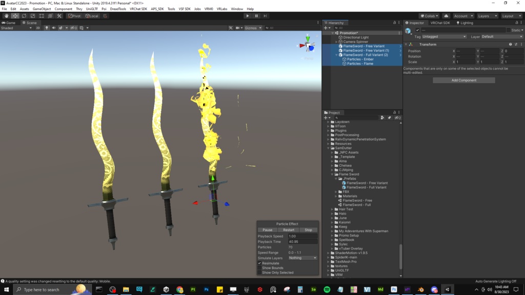Select Particles - Ember in the Hierarchy
The height and width of the screenshot is (295, 525).
[359, 59]
